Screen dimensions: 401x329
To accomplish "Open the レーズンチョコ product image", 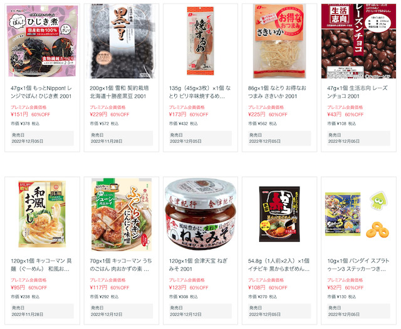I will tap(358, 41).
